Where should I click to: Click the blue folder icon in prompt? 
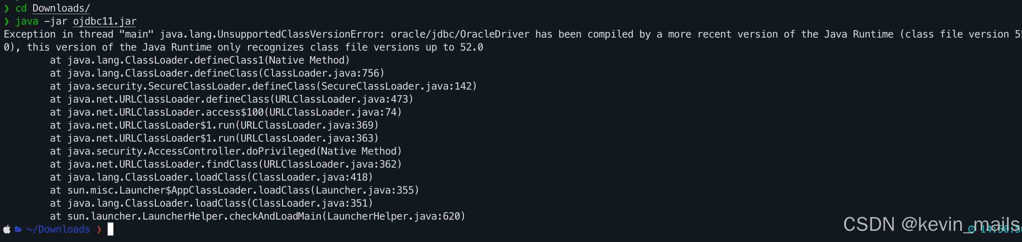[18, 229]
